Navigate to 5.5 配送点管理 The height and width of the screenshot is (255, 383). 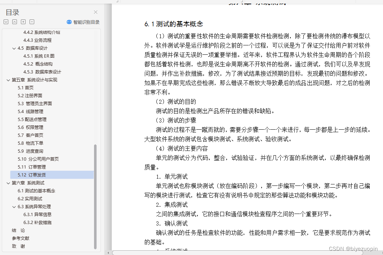point(32,120)
